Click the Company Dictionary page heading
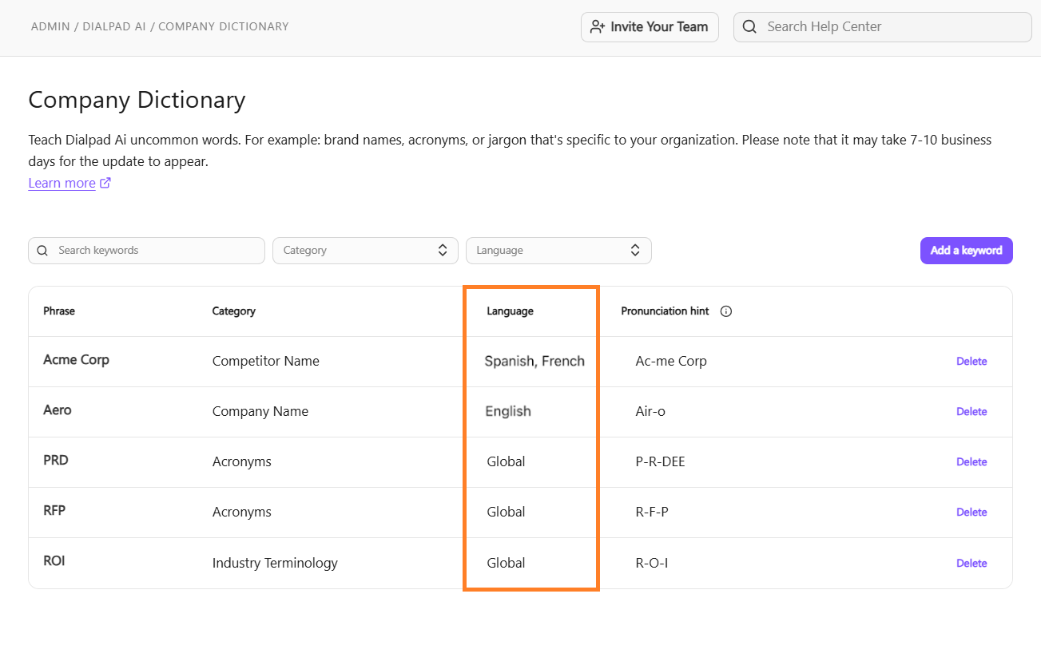This screenshot has height=665, width=1041. coord(137,100)
